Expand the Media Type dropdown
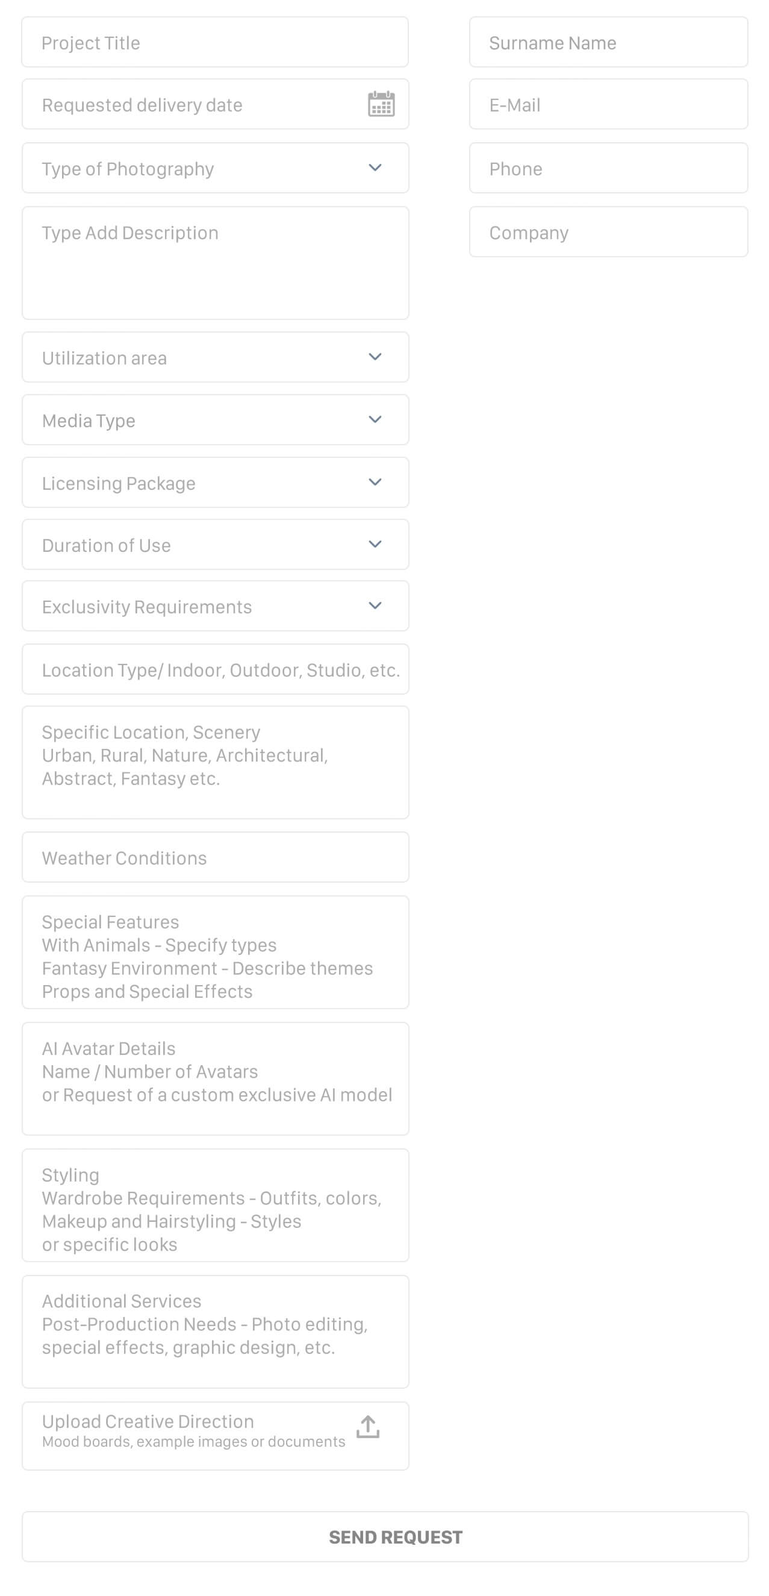Image resolution: width=769 pixels, height=1596 pixels. click(x=215, y=420)
